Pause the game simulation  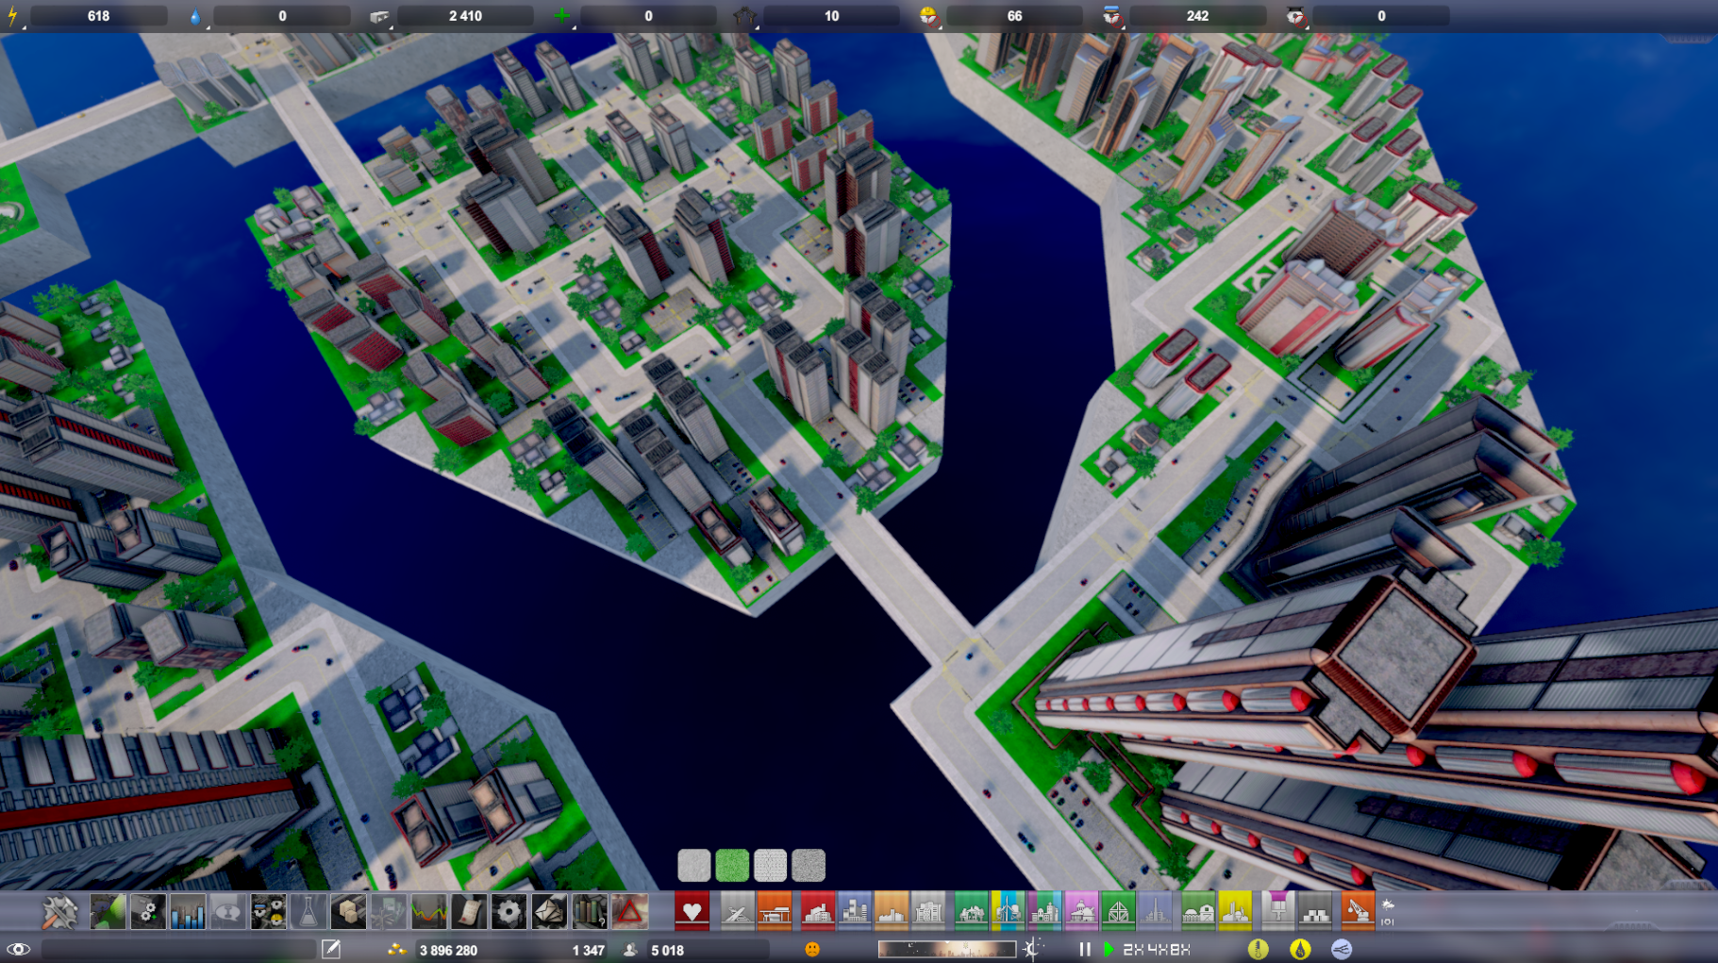[x=1085, y=949]
